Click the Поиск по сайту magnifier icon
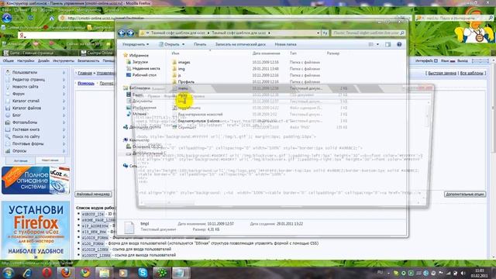Viewport: 496px width, 279px height. pos(8,136)
